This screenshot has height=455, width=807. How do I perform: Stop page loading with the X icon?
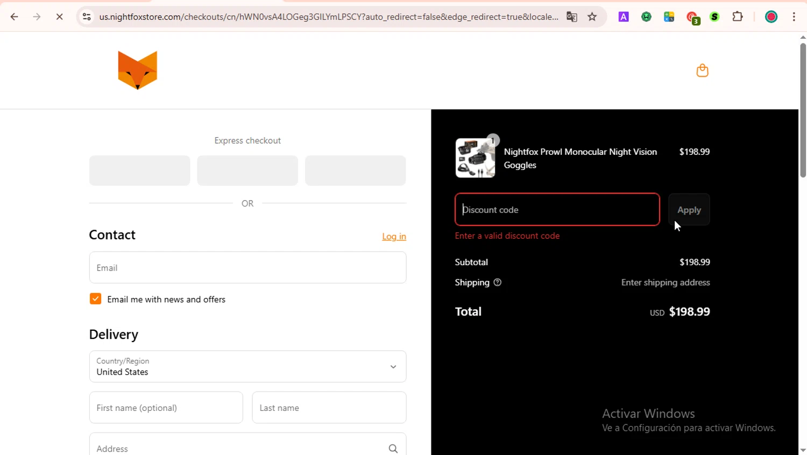59,17
